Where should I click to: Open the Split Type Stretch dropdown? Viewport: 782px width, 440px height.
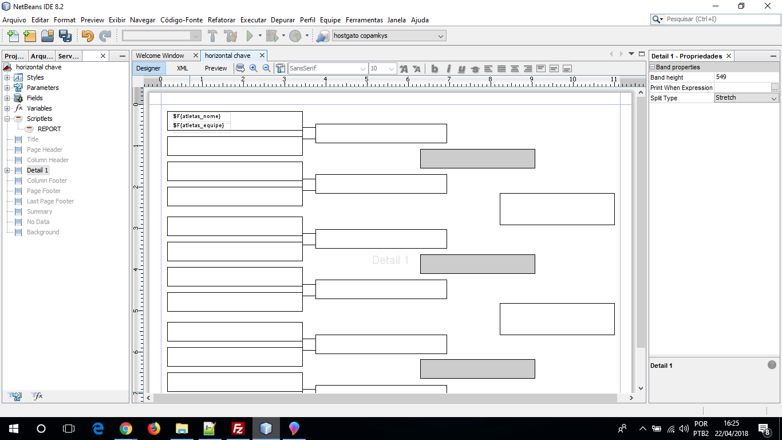click(x=774, y=98)
